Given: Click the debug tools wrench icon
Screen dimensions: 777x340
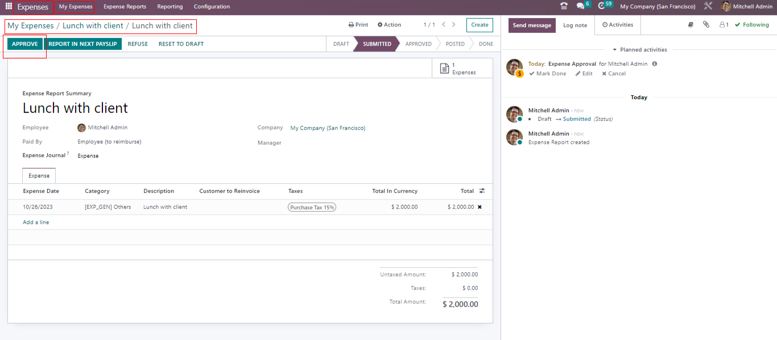Looking at the screenshot, I should point(708,6).
